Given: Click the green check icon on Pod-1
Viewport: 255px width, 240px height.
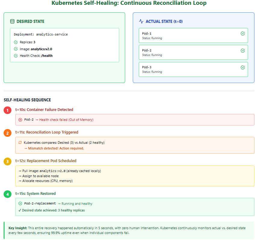Looking at the screenshot, I should click(x=243, y=33).
